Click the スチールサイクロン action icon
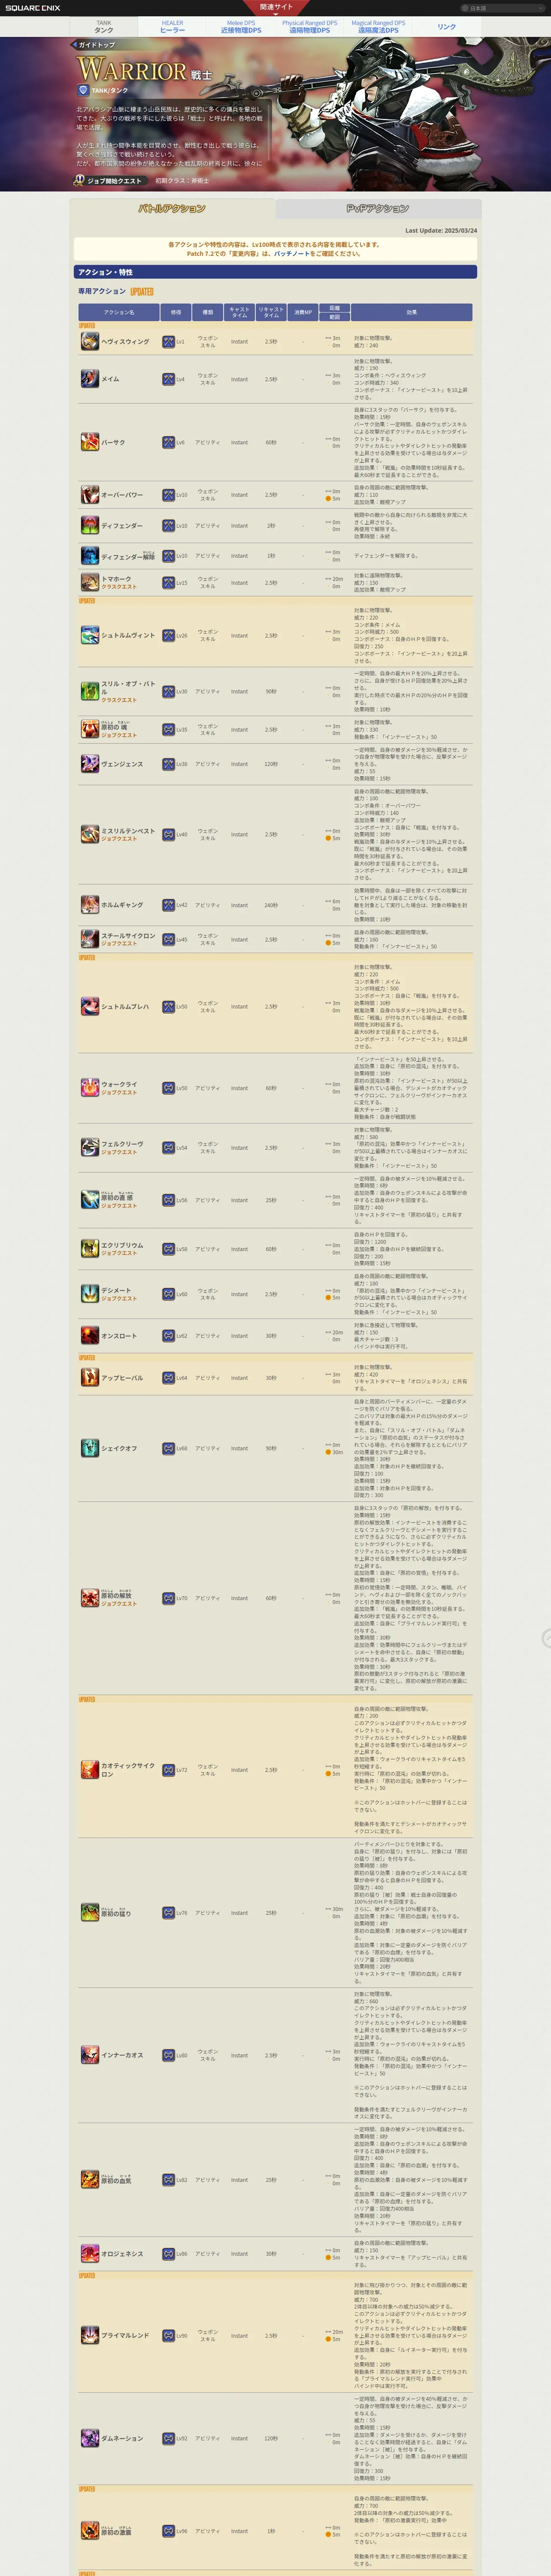 [x=90, y=939]
